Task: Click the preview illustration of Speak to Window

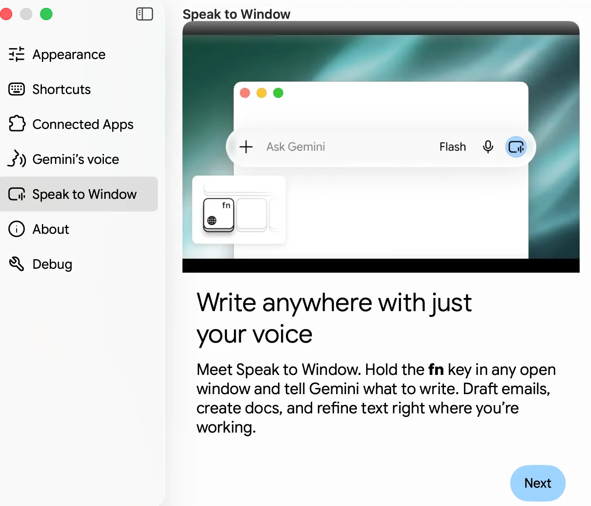Action: pos(381,147)
